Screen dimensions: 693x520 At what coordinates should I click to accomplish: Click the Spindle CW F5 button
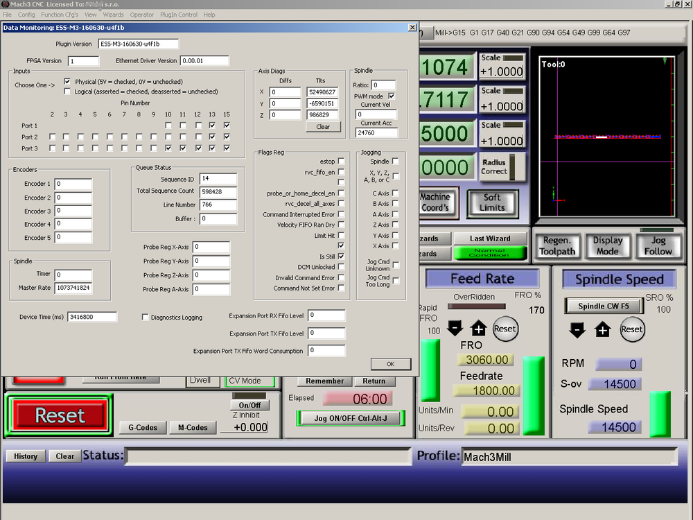[603, 306]
